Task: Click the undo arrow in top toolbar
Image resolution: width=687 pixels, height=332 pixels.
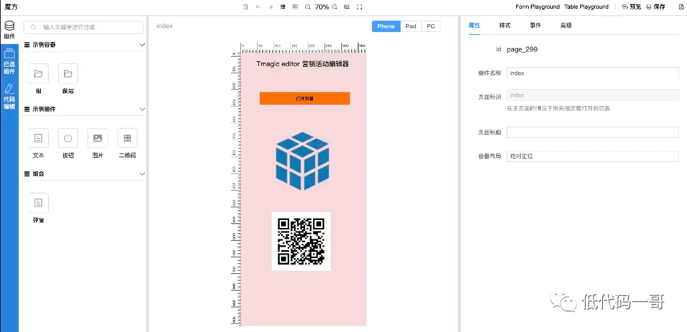Action: coord(258,7)
